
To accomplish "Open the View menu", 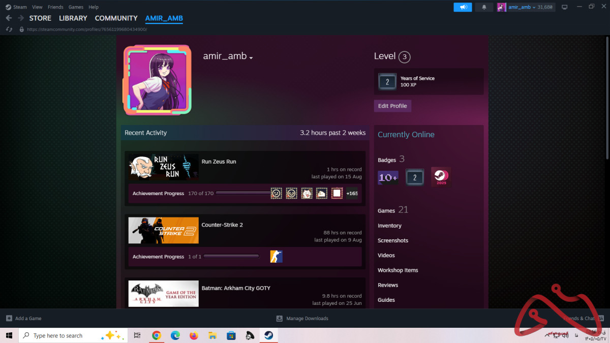I will 37,7.
